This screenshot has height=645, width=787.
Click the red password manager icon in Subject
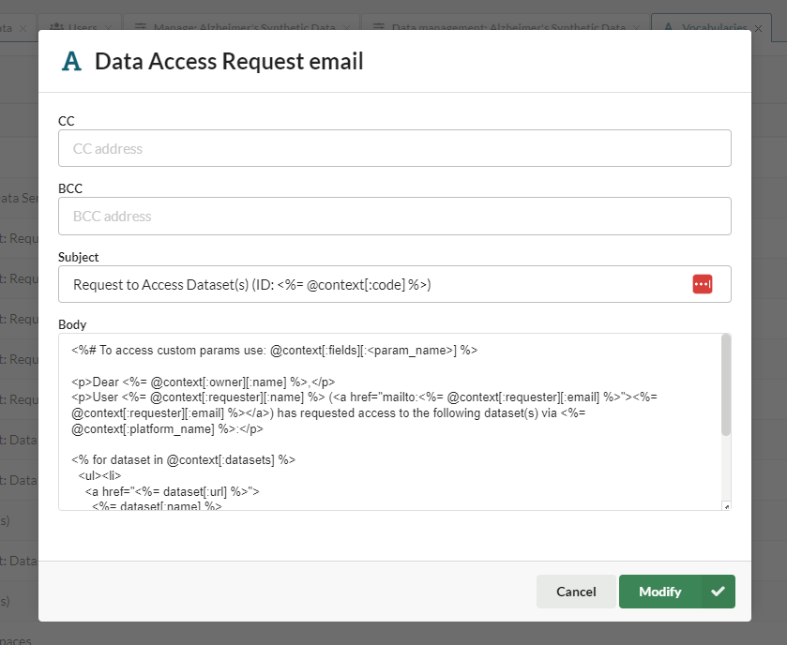(x=703, y=284)
